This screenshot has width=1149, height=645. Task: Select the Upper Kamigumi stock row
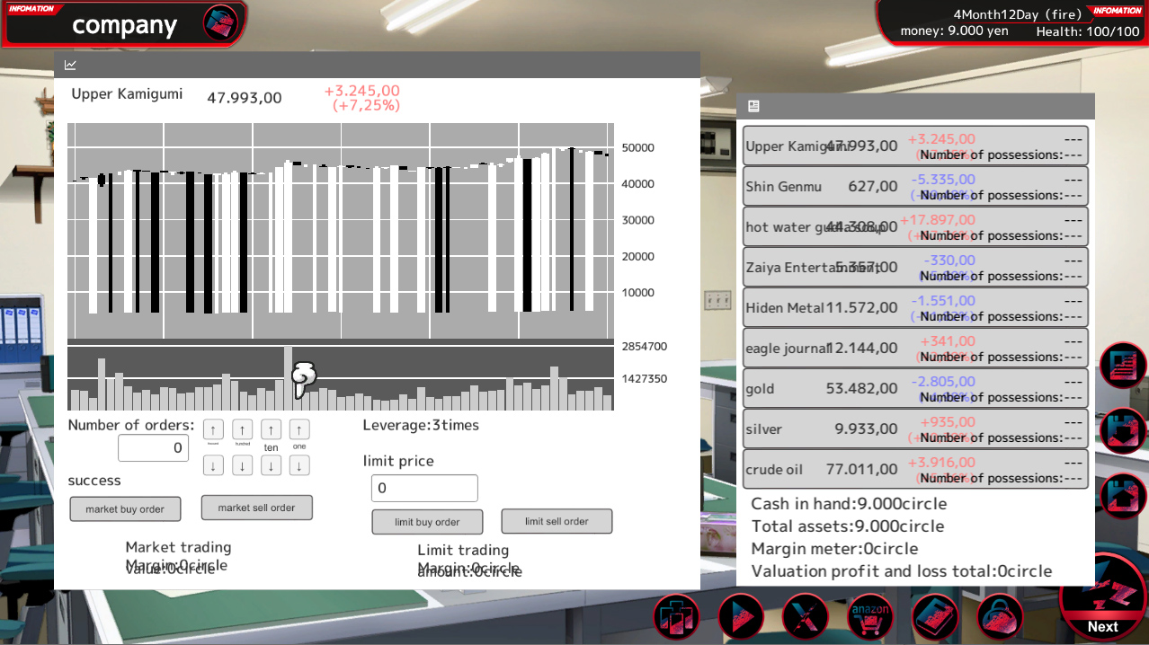tap(915, 146)
